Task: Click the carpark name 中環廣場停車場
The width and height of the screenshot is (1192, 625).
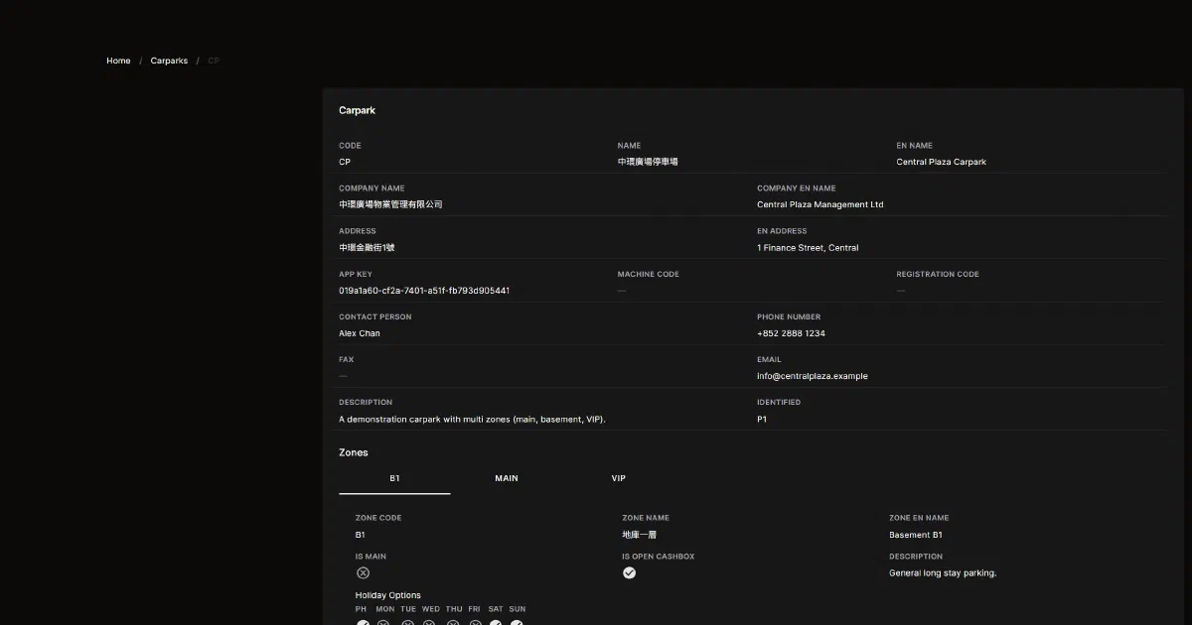Action: [x=648, y=162]
